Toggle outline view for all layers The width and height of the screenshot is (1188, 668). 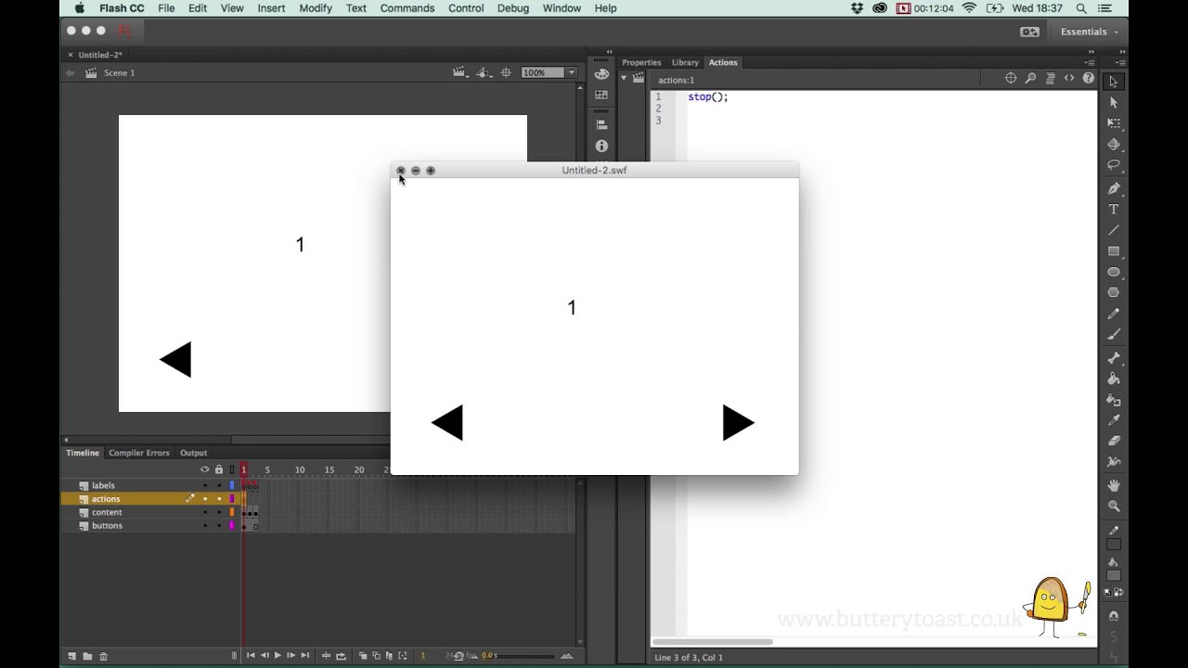pos(232,469)
